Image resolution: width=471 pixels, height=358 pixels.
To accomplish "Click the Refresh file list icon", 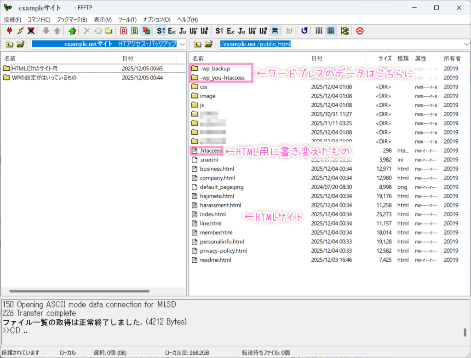I will [x=304, y=31].
